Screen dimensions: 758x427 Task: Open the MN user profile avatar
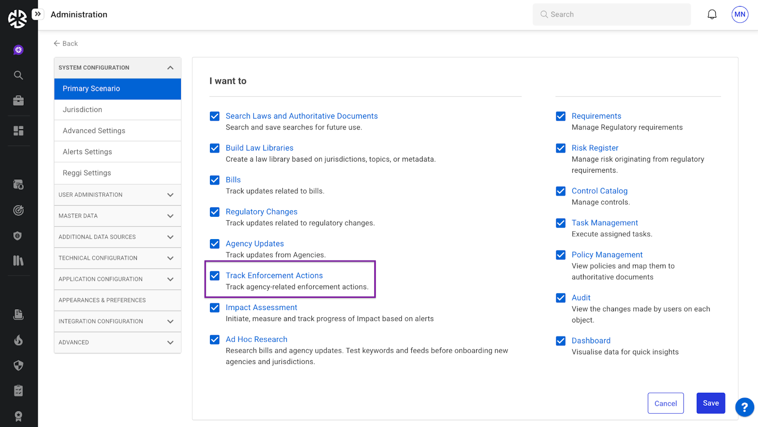[740, 15]
